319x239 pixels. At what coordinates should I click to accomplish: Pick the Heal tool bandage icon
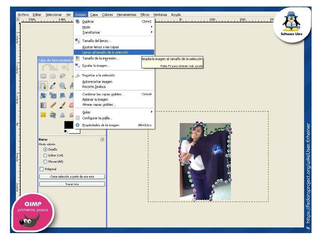point(43,115)
